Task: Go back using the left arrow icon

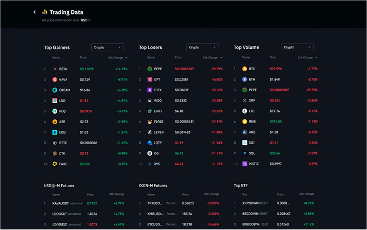Action: [x=34, y=12]
